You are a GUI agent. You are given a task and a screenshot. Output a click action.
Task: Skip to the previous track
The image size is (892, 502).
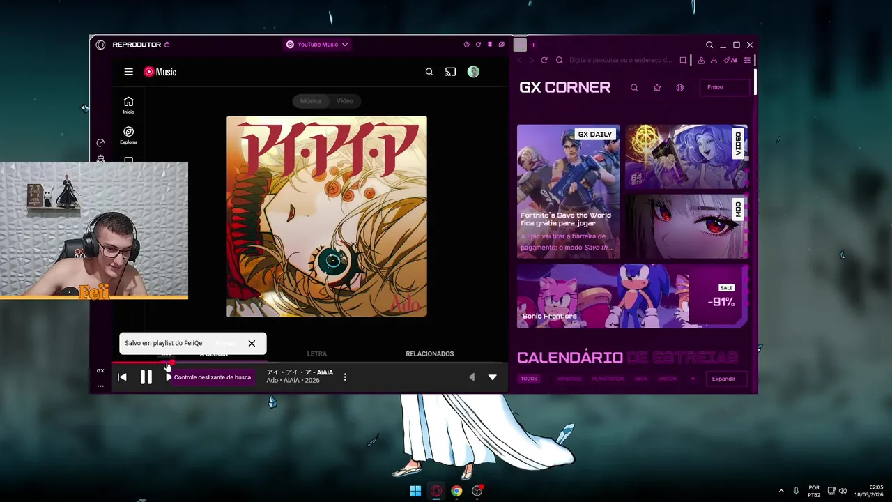122,377
